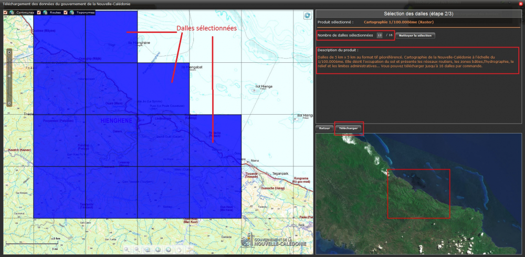Click the unselected tile containing Ilot Hienga
This screenshot has height=257, width=525.
click(268, 88)
